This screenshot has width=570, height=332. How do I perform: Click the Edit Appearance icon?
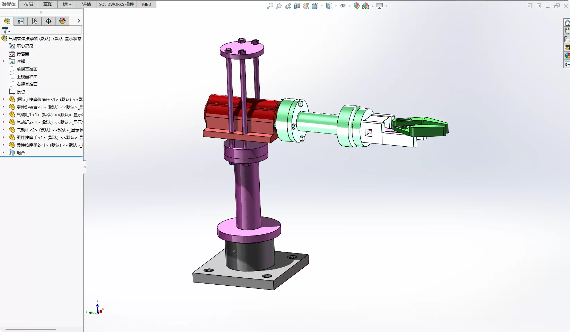pos(357,6)
